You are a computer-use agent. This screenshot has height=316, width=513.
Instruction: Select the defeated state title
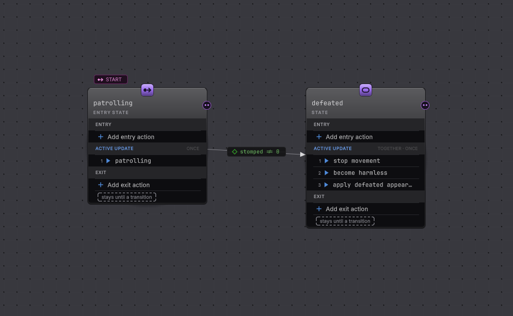click(327, 103)
